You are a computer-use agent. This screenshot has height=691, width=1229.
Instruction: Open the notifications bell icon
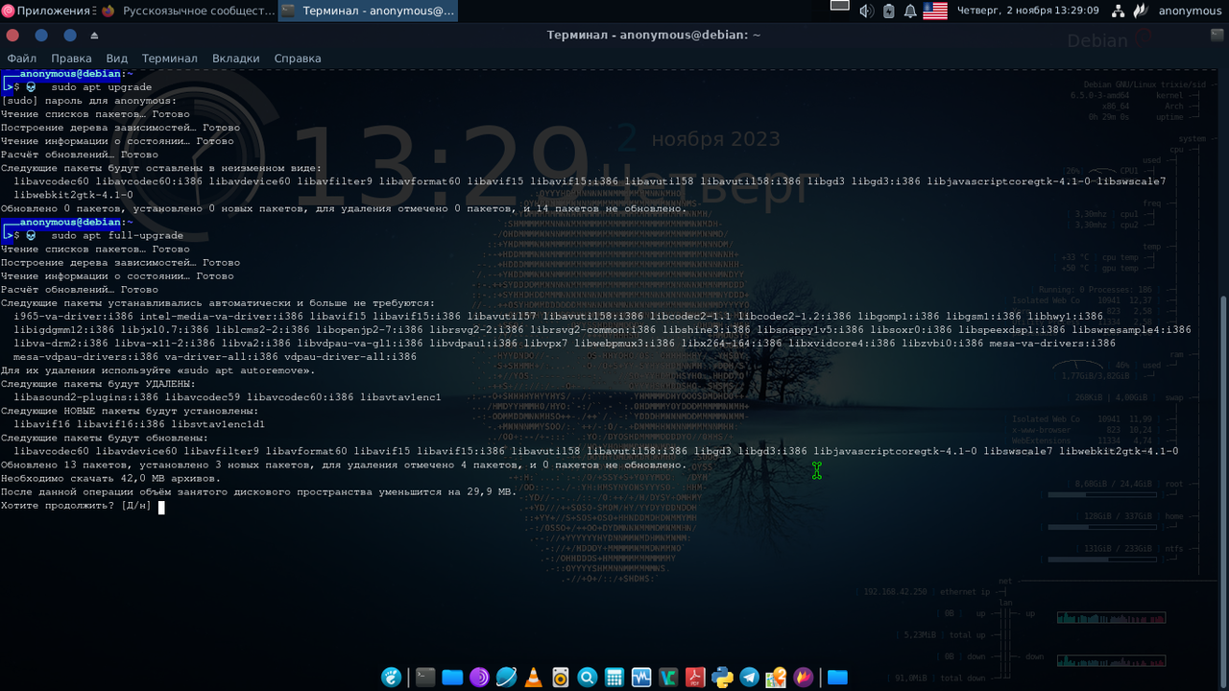pyautogui.click(x=910, y=11)
